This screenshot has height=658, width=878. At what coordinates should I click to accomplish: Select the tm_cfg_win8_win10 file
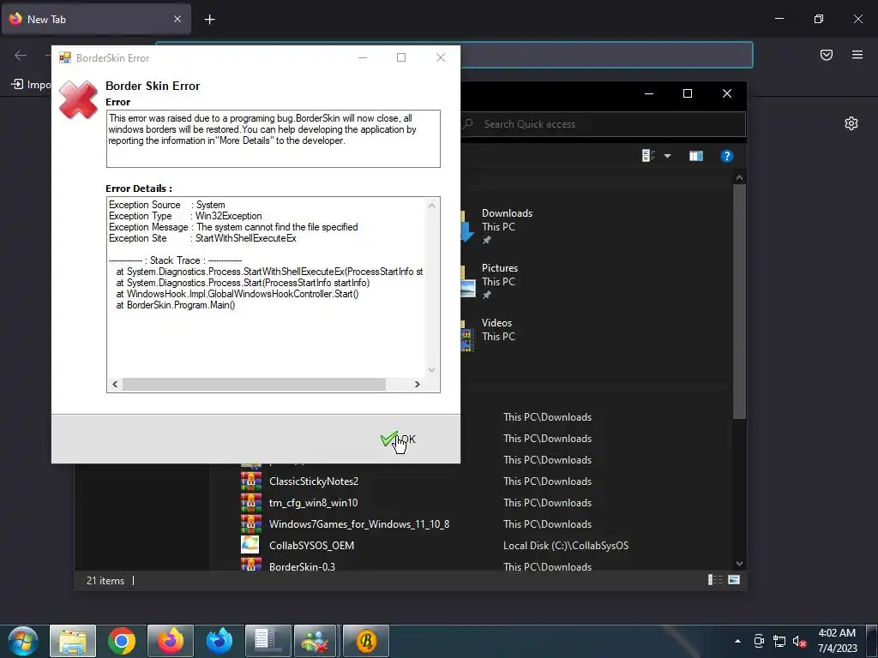click(313, 502)
